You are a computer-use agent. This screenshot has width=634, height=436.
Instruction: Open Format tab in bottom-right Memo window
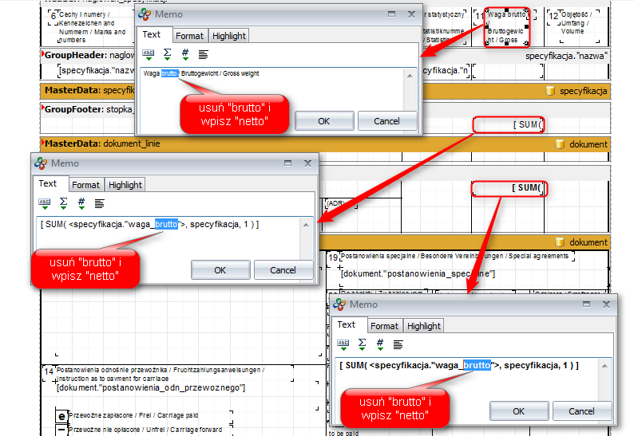coord(385,326)
